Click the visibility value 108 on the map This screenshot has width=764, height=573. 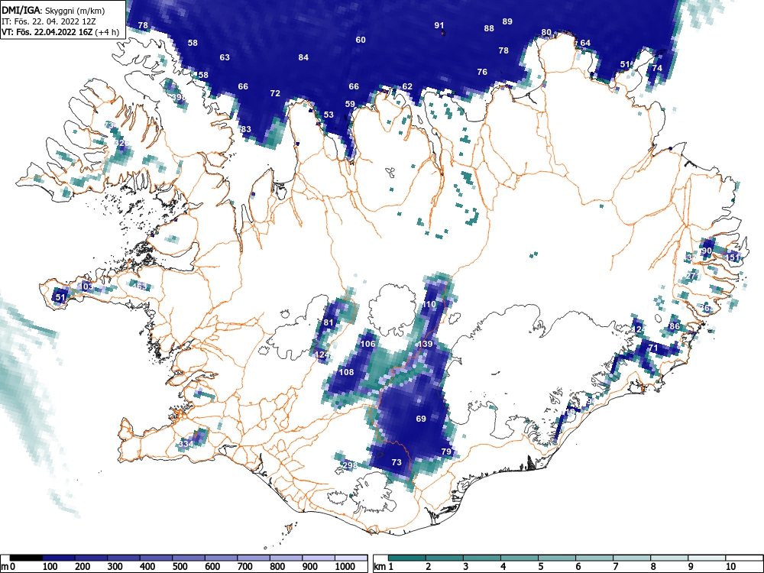pos(346,372)
